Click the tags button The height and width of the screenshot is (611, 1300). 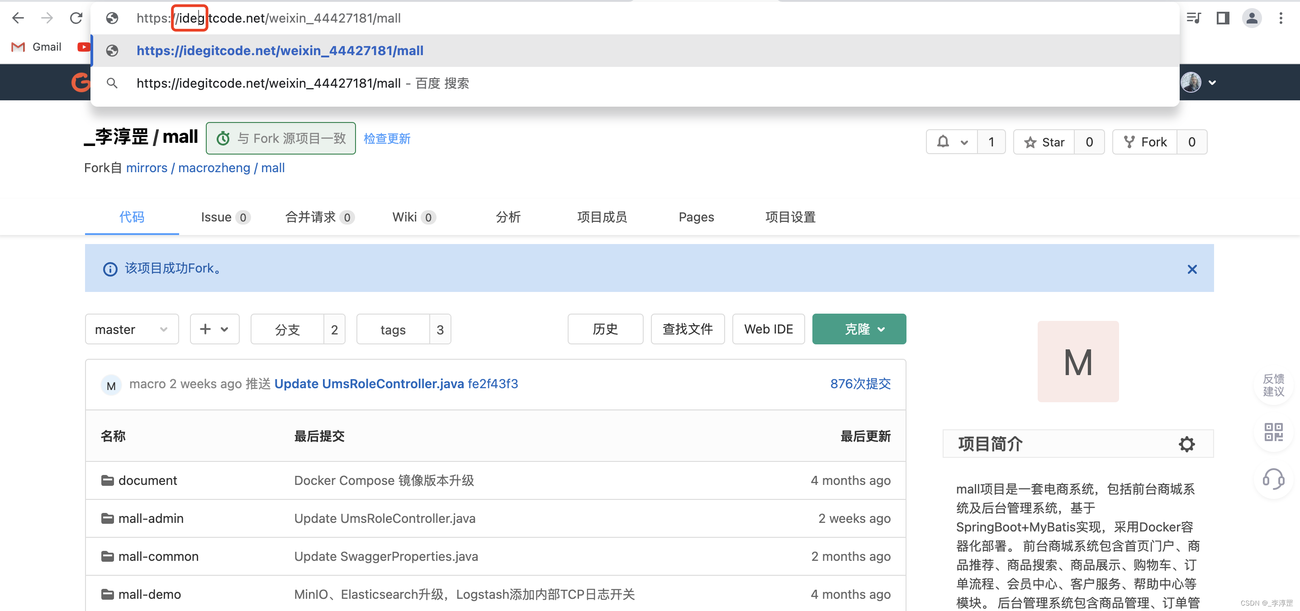tap(393, 329)
